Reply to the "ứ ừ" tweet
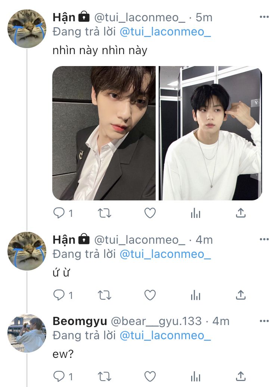280x387 pixels. (59, 295)
